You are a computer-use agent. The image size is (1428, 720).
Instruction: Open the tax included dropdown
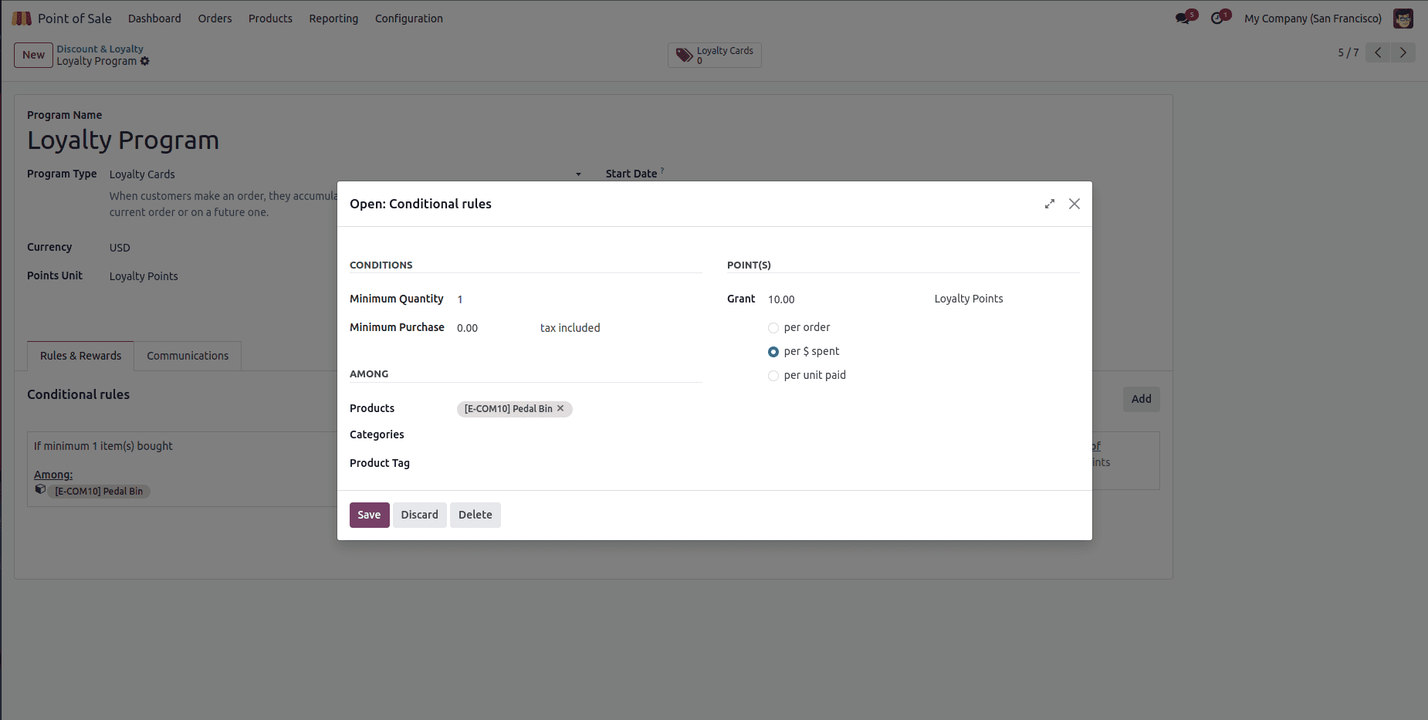point(570,328)
